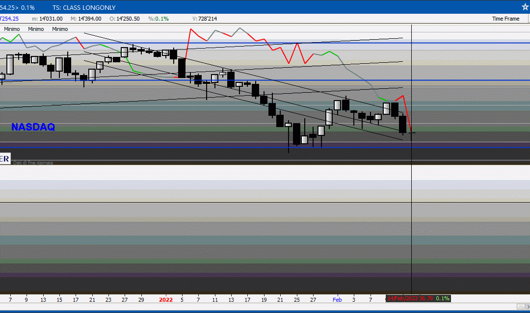Click the maximum value M: 14'394.00
The image size is (530, 313).
coord(86,19)
